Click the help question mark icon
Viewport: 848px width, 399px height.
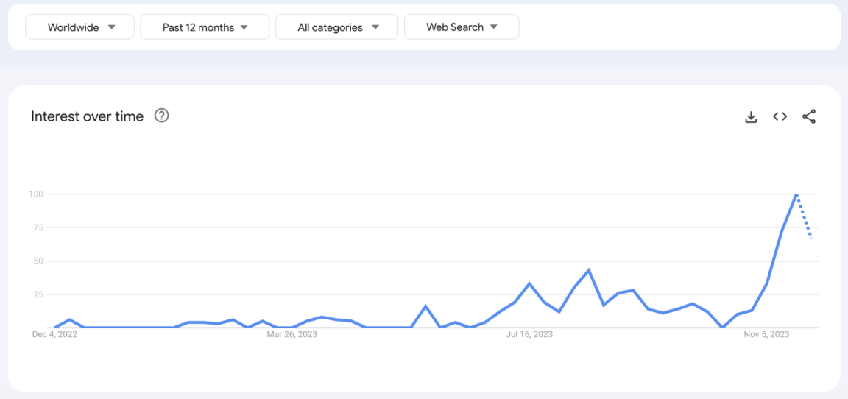[x=162, y=116]
